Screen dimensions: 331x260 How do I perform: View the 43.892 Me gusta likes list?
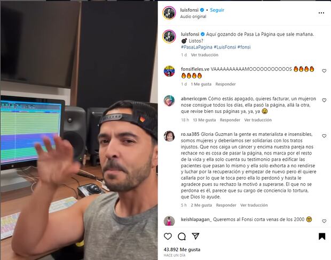182,250
